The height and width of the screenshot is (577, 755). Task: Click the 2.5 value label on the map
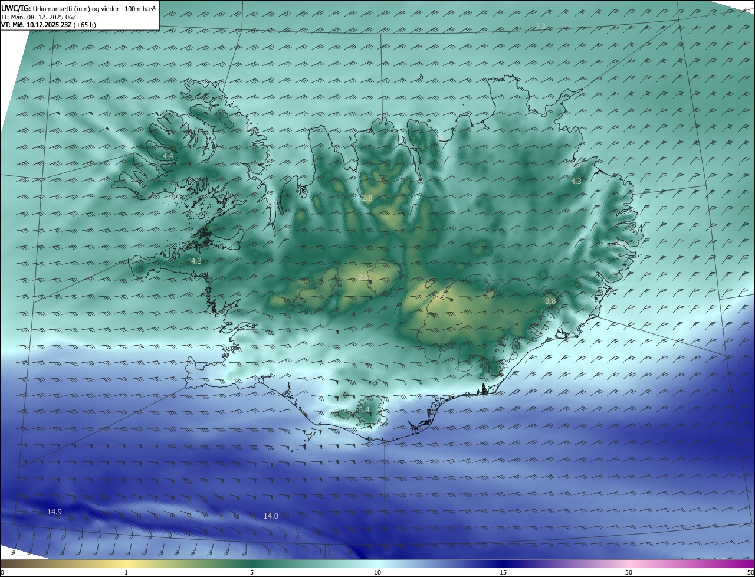click(x=363, y=277)
